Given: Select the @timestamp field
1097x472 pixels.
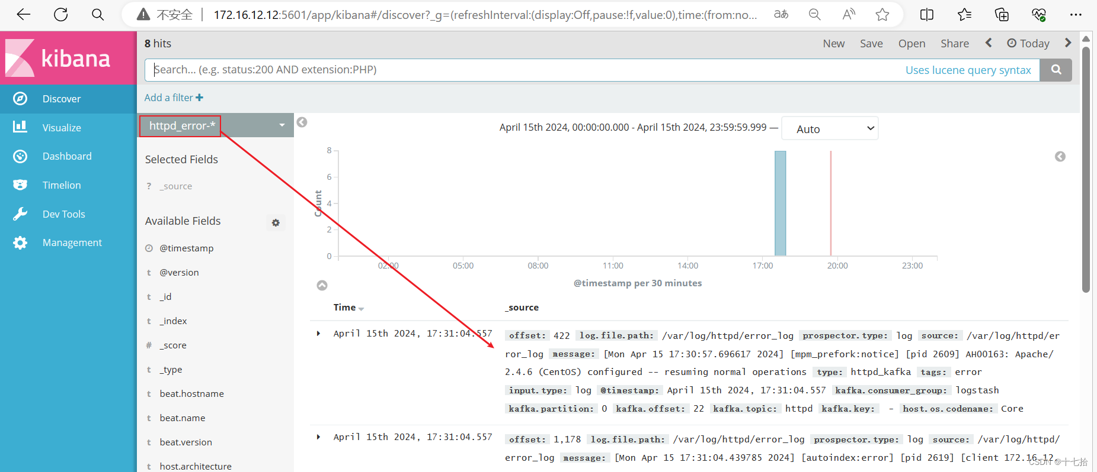Looking at the screenshot, I should pyautogui.click(x=186, y=248).
